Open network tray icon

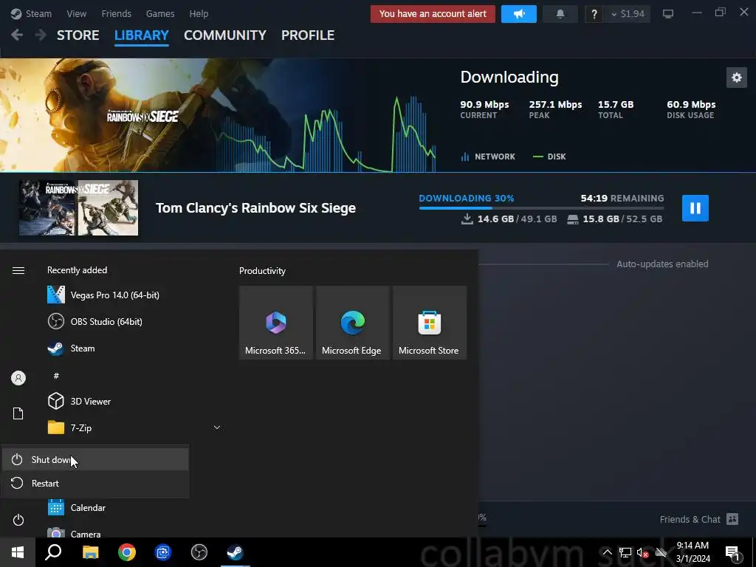click(625, 552)
